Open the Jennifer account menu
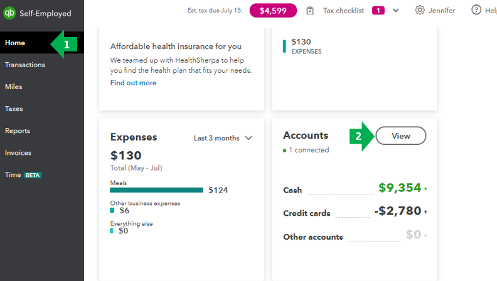The width and height of the screenshot is (497, 281). point(442,11)
